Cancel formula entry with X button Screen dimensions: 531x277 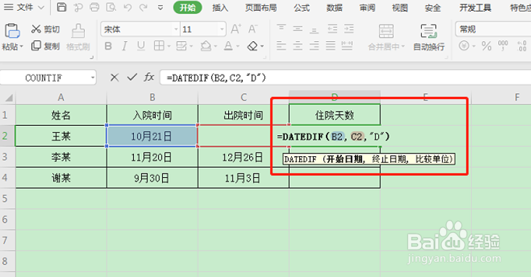tap(114, 78)
